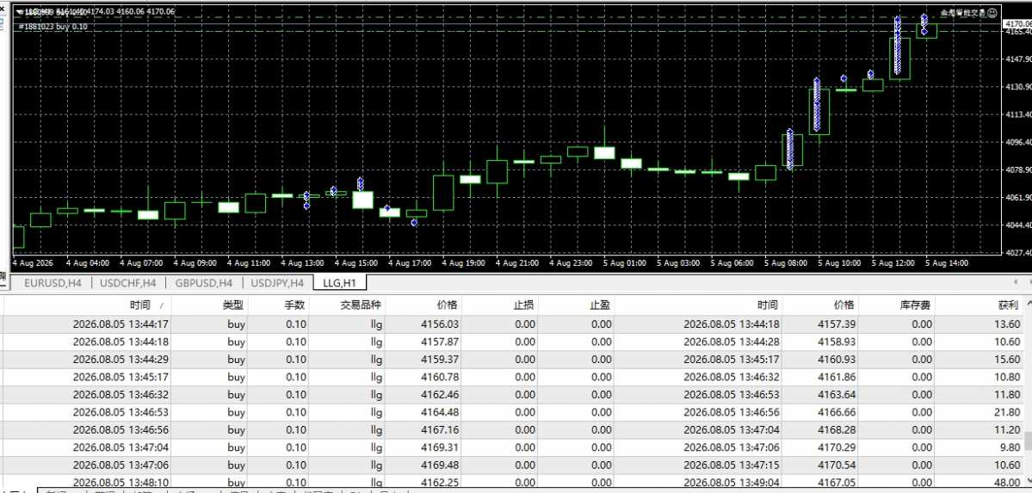
Task: Click the profit value 21.80
Action: tap(1008, 413)
